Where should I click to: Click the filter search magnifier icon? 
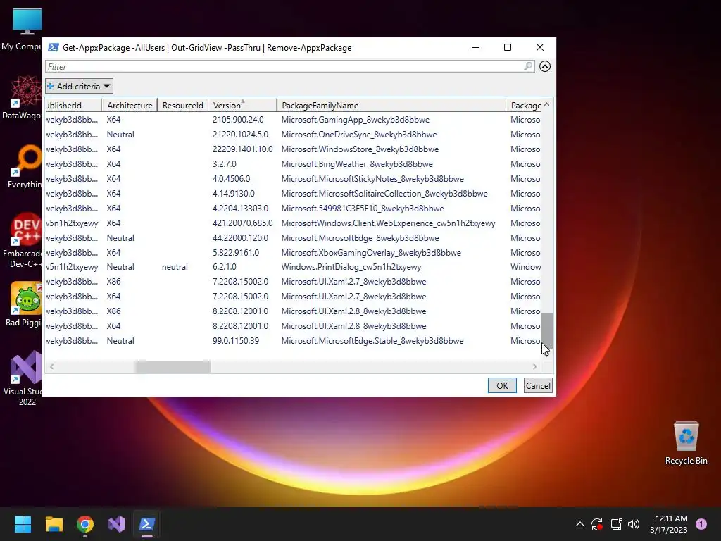[x=528, y=66]
